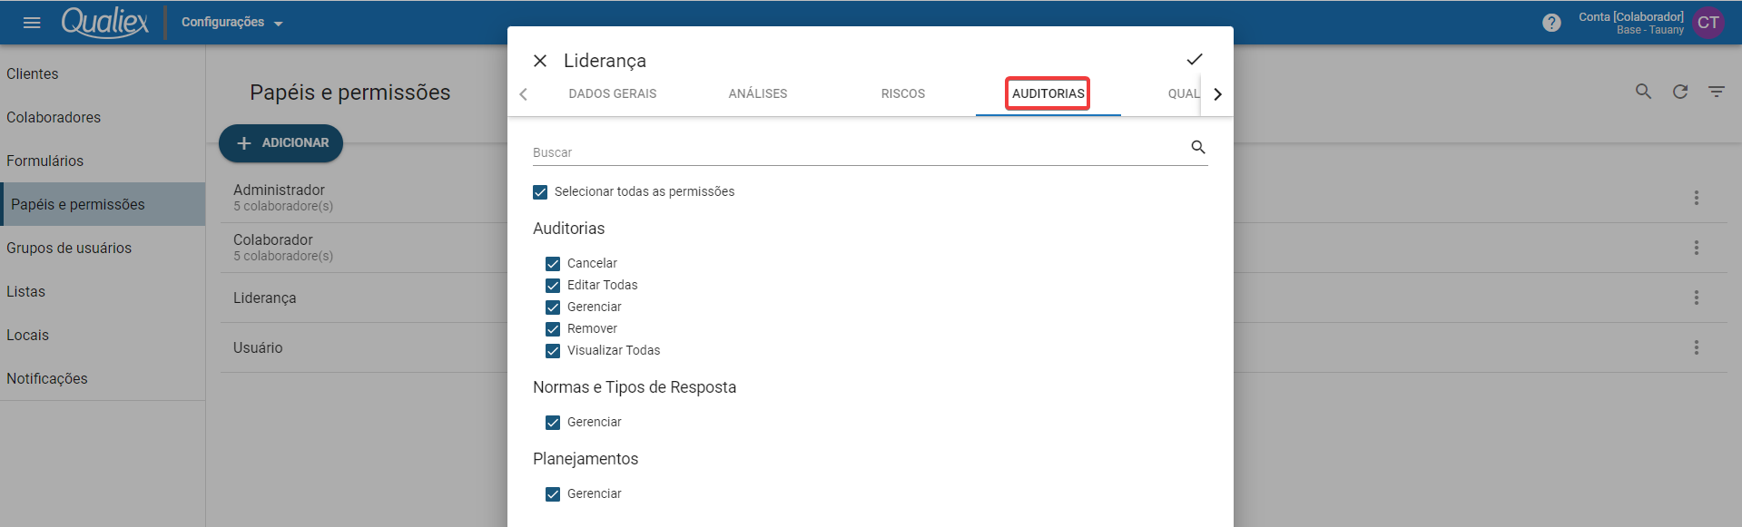Open Administrador row options menu
Viewport: 1742px width, 527px height.
pos(1696,198)
